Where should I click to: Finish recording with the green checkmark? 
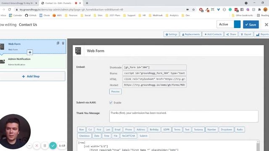point(53,146)
